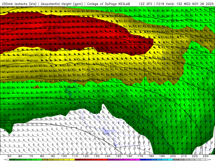Click the 60 kt legend value
215x161 pixels.
(x=20, y=156)
